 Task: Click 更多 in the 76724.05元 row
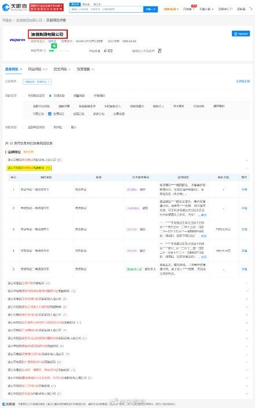click(x=203, y=236)
